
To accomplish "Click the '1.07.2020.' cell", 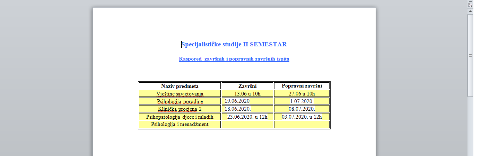I will [x=302, y=101].
